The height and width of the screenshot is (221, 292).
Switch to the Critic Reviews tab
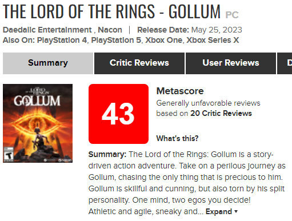(139, 63)
